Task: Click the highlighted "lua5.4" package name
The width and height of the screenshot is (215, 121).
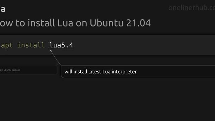Action: coord(61,45)
